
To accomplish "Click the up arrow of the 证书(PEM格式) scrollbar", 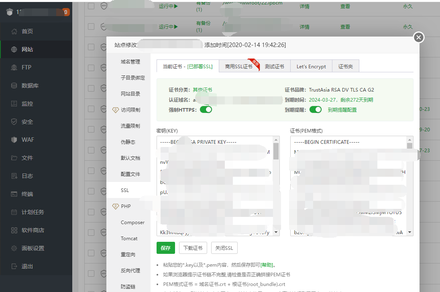I will pyautogui.click(x=410, y=139).
